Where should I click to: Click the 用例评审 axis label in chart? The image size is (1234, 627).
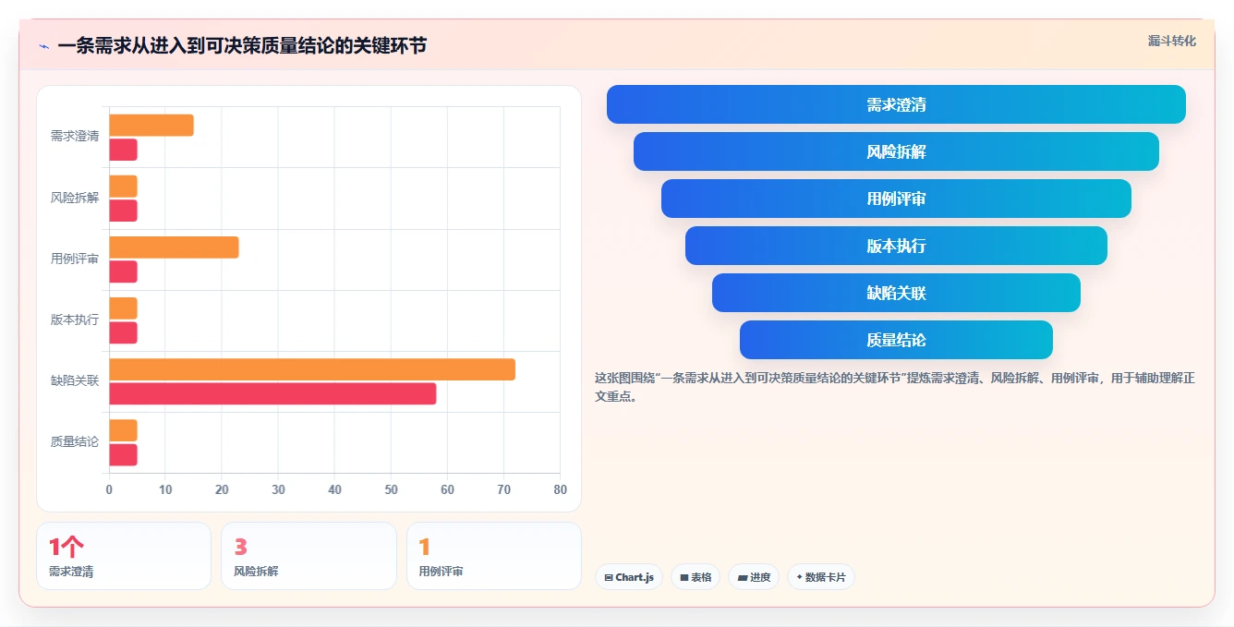tap(75, 259)
